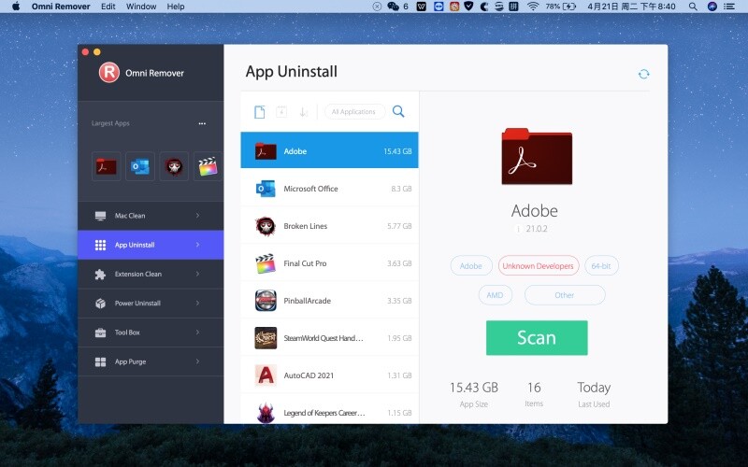This screenshot has height=467, width=748.
Task: Click the Extension Clean puzzle piece icon
Action: [100, 274]
